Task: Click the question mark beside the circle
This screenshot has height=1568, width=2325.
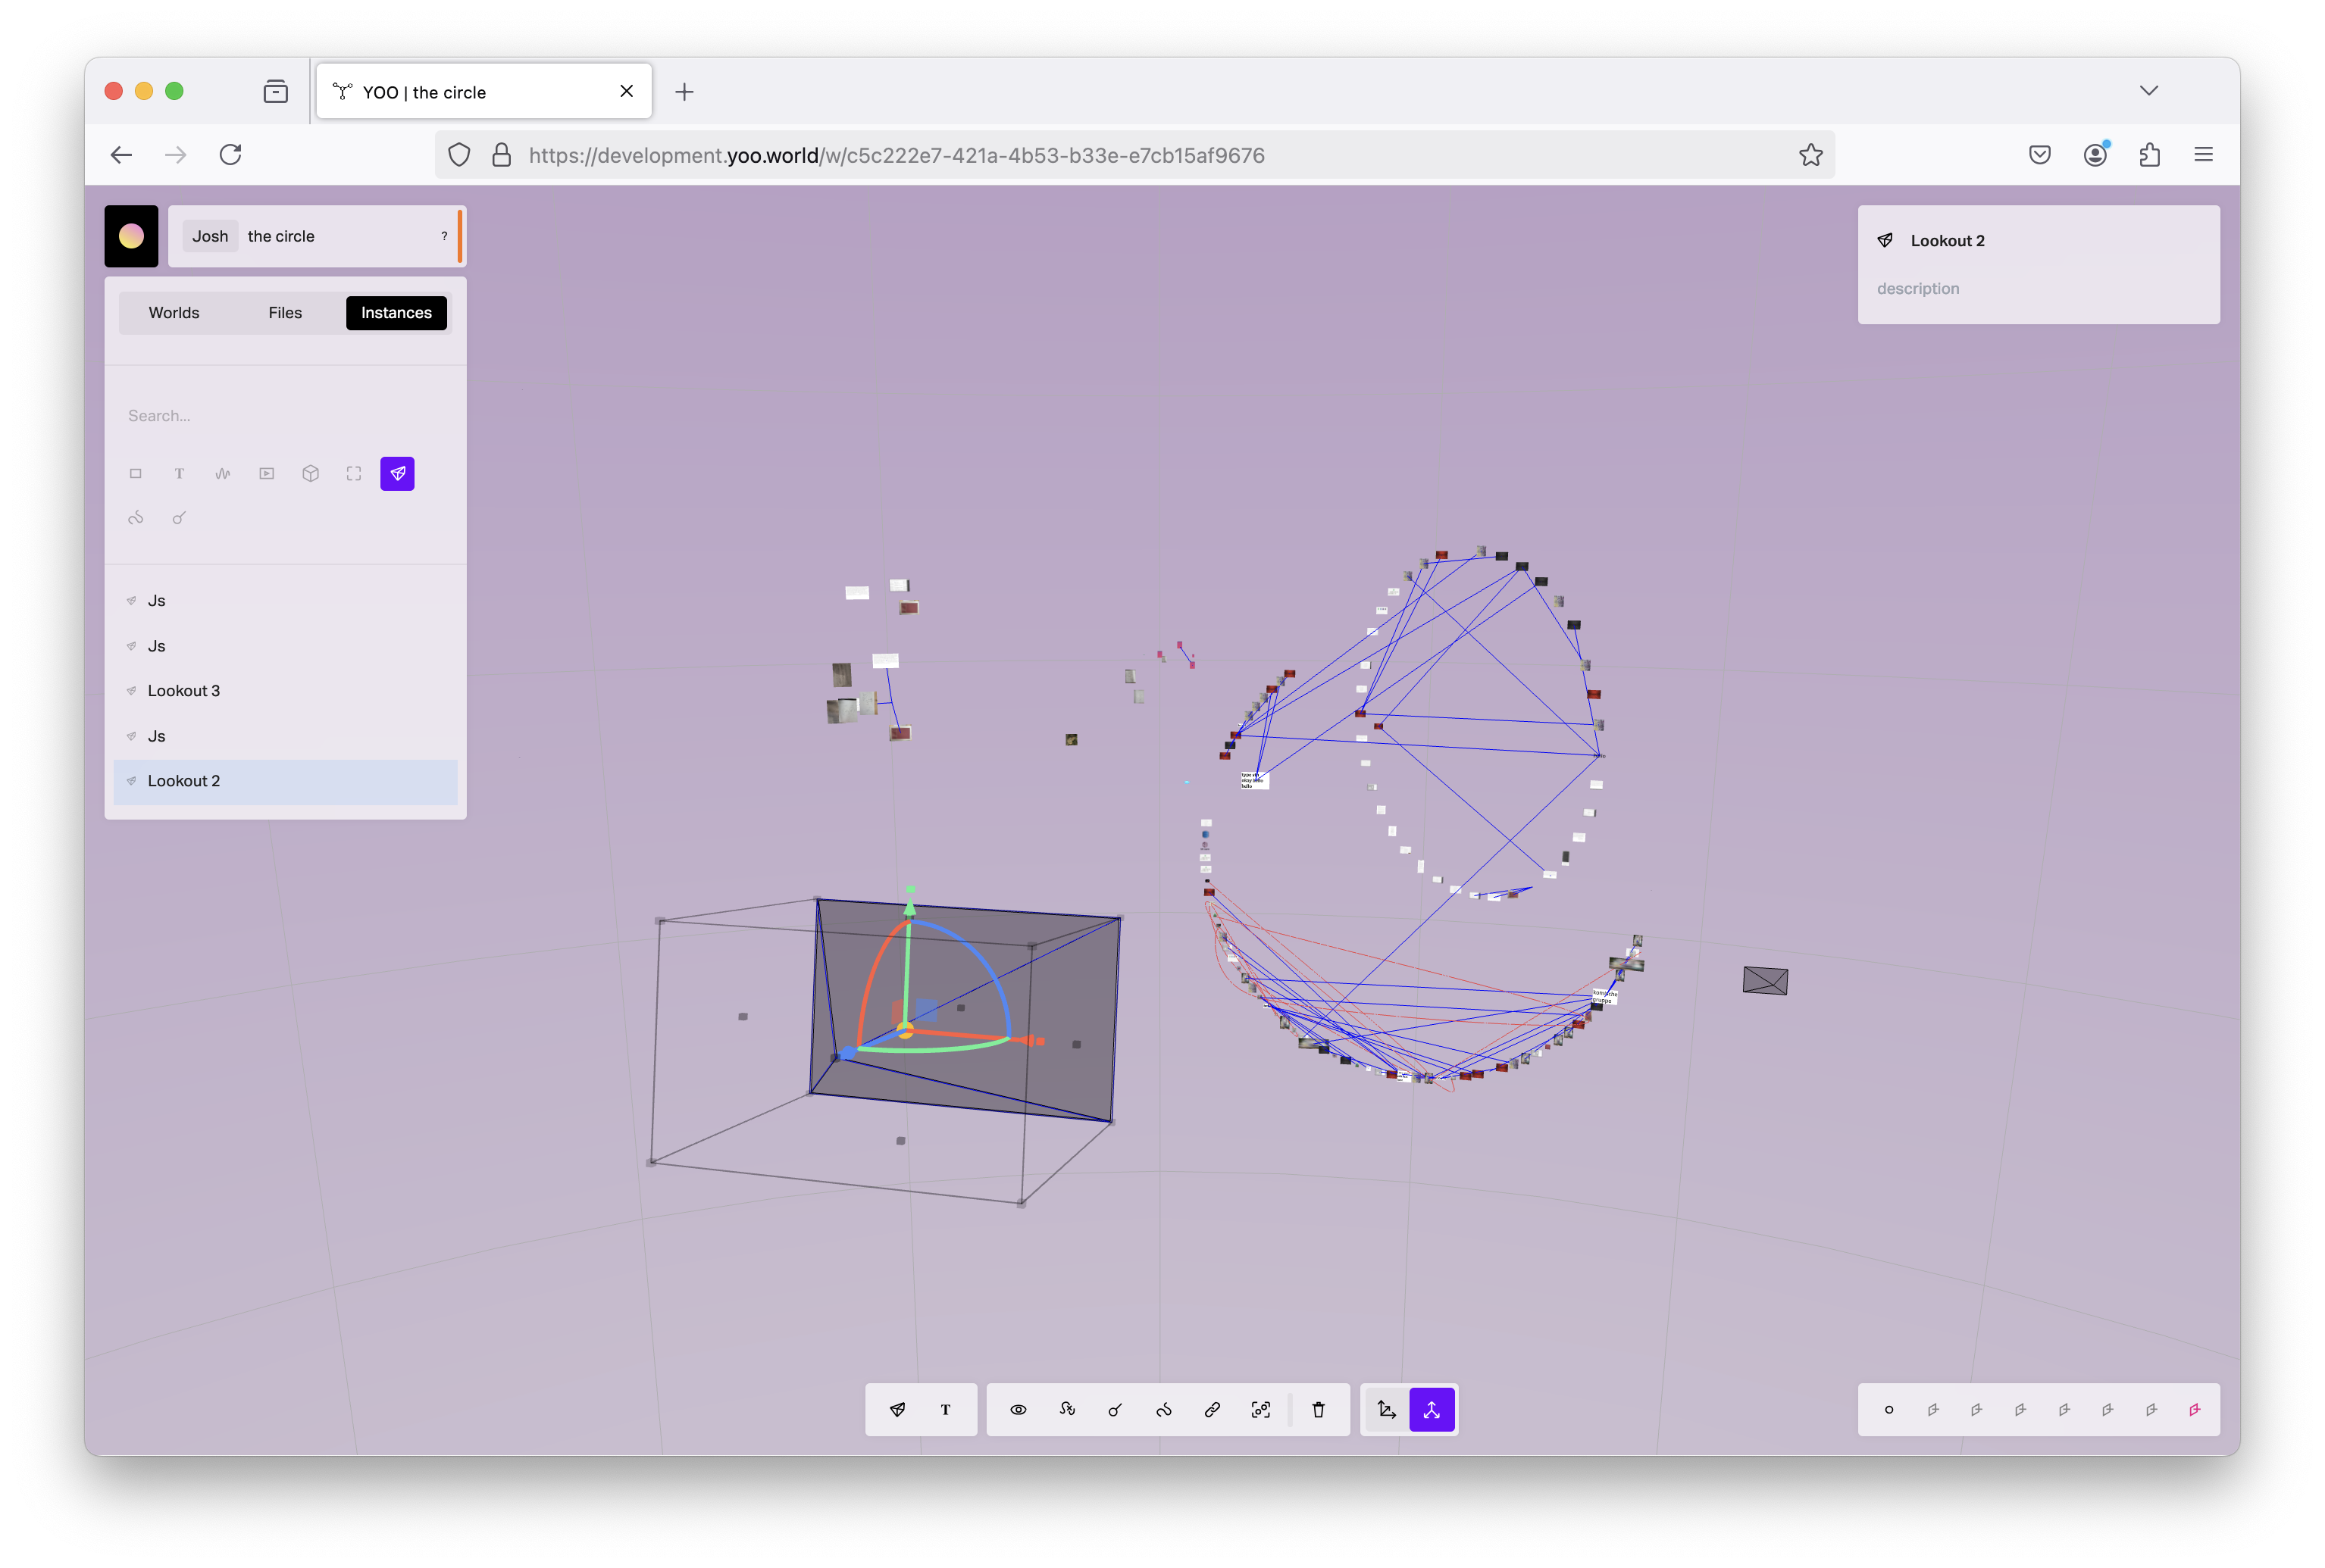Action: (444, 236)
